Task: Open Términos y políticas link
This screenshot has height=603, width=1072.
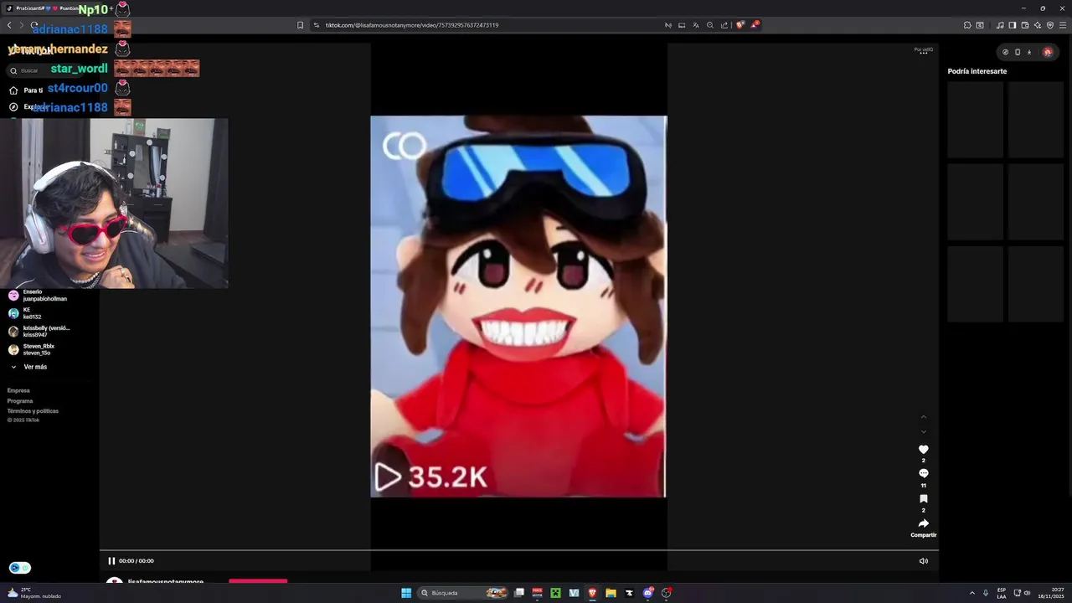Action: tap(33, 411)
